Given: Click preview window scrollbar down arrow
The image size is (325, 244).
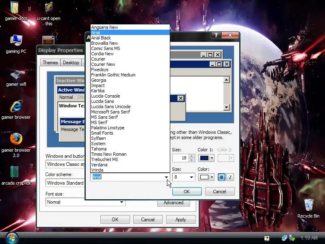Looking at the screenshot, I should (x=226, y=107).
